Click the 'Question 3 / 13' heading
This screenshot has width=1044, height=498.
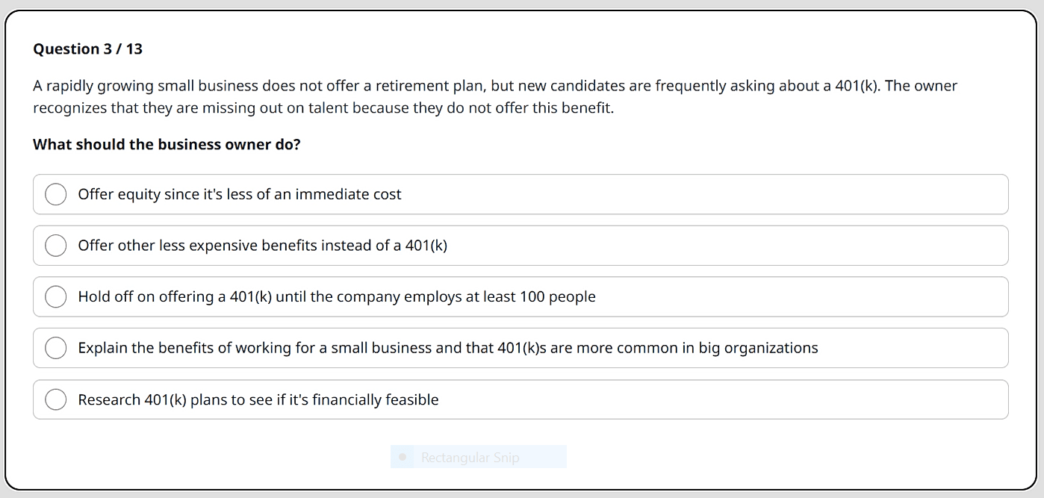87,49
